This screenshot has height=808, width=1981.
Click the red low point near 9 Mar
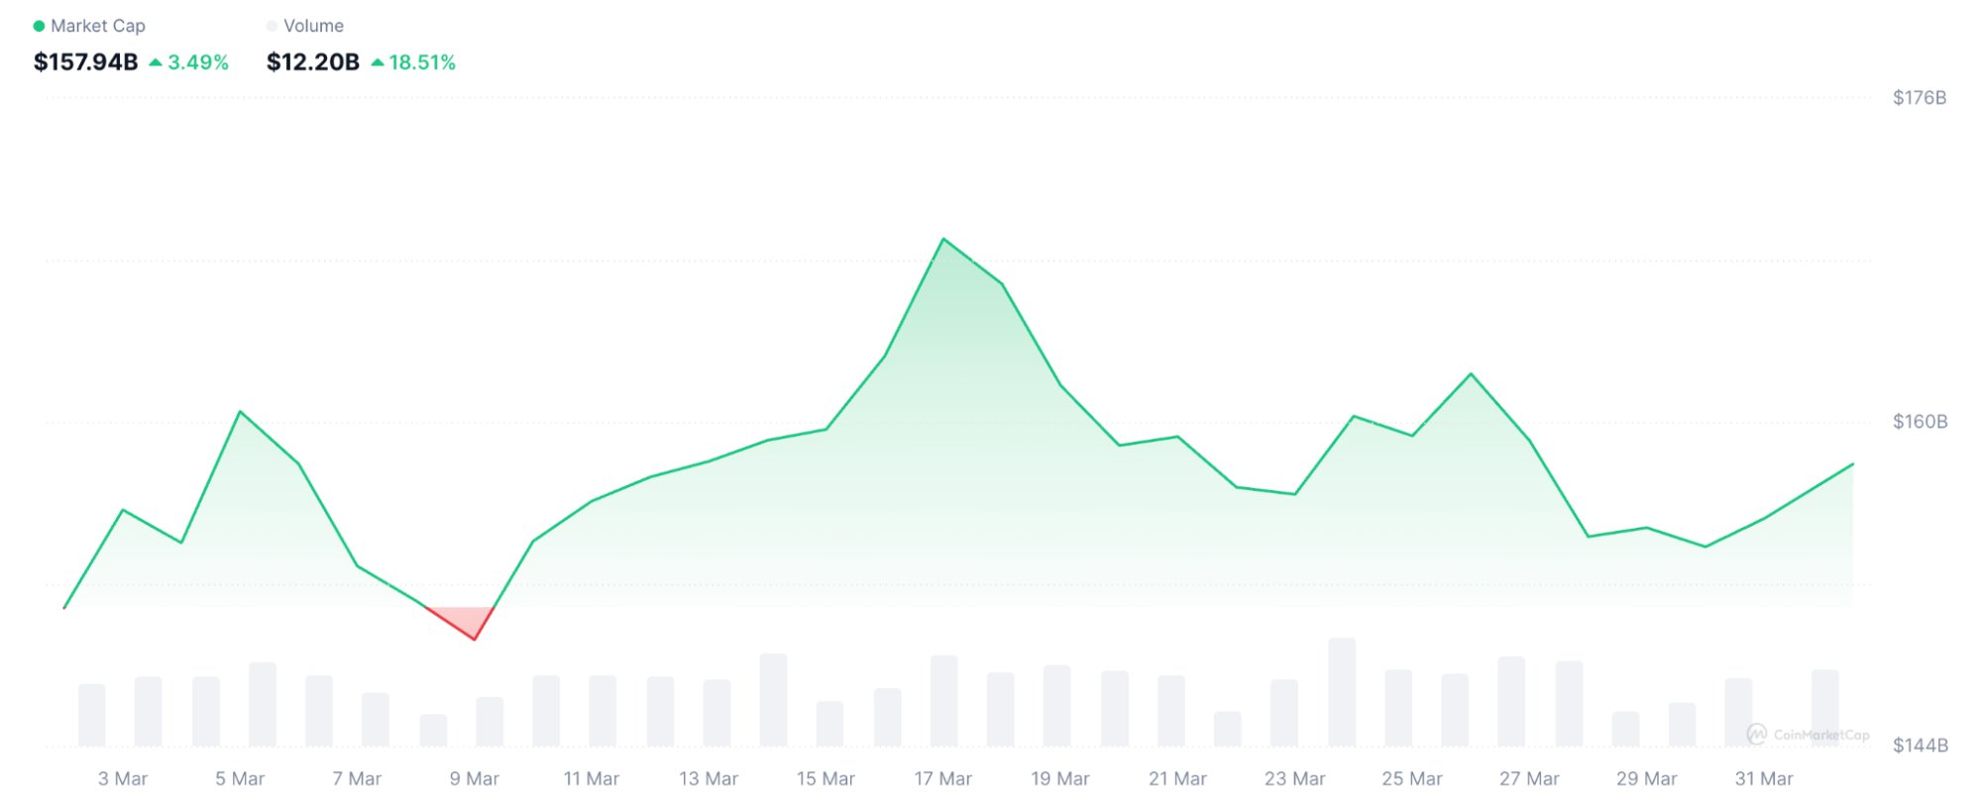pyautogui.click(x=475, y=639)
